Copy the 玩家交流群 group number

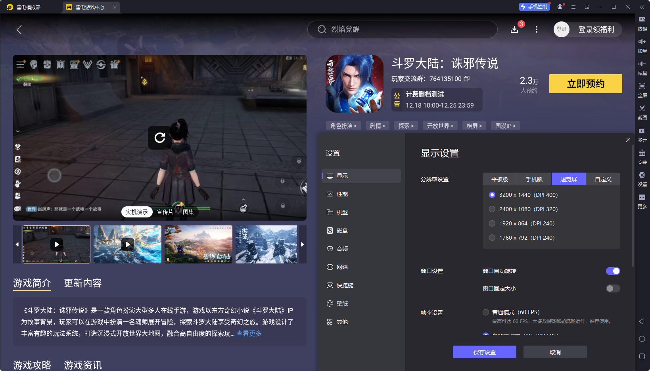coord(467,79)
